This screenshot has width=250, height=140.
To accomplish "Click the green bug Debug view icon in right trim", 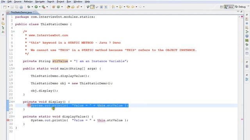I will (247, 45).
